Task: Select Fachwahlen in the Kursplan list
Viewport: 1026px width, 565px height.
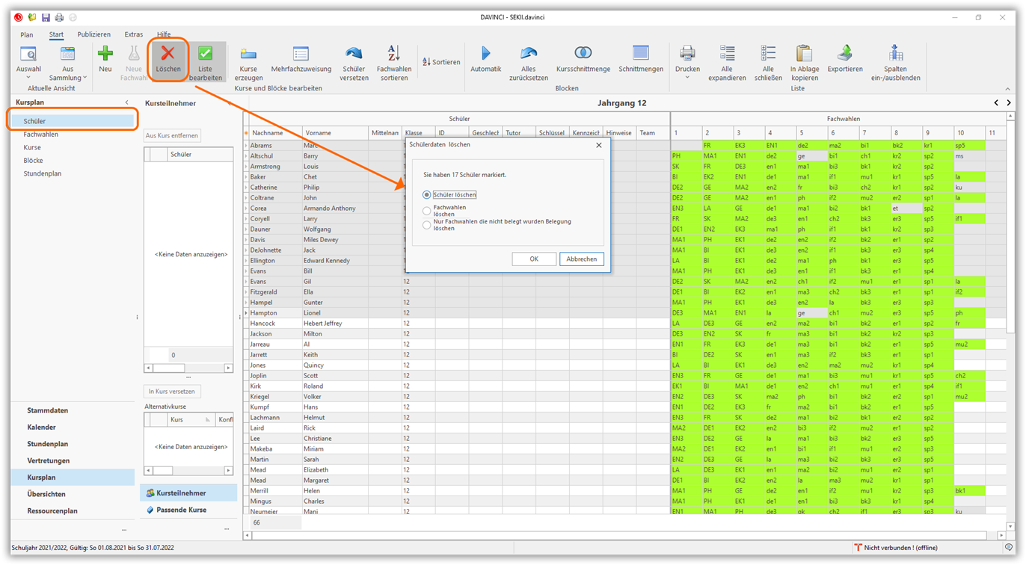Action: point(40,135)
